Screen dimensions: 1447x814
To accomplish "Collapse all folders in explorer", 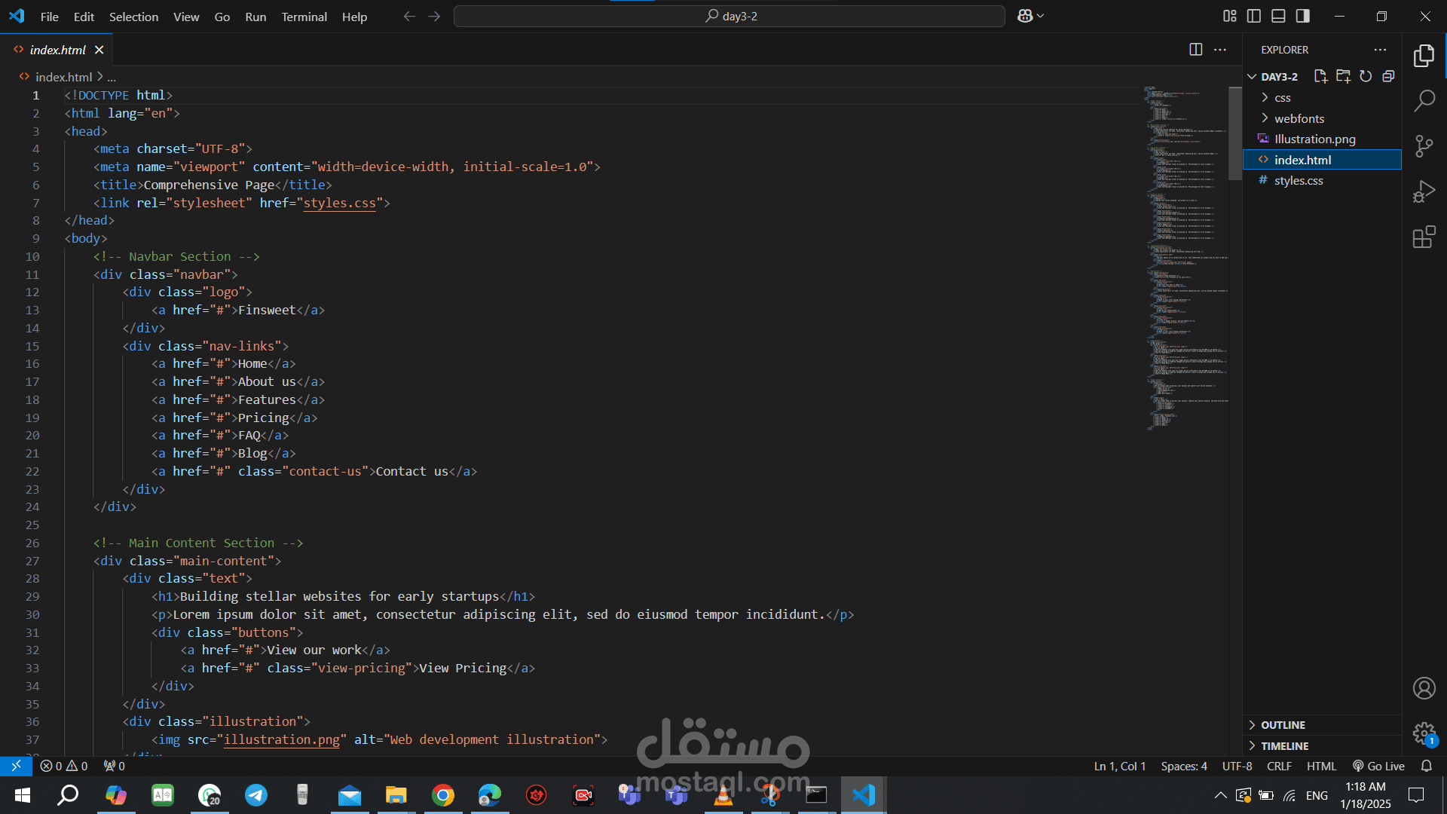I will pos(1388,76).
